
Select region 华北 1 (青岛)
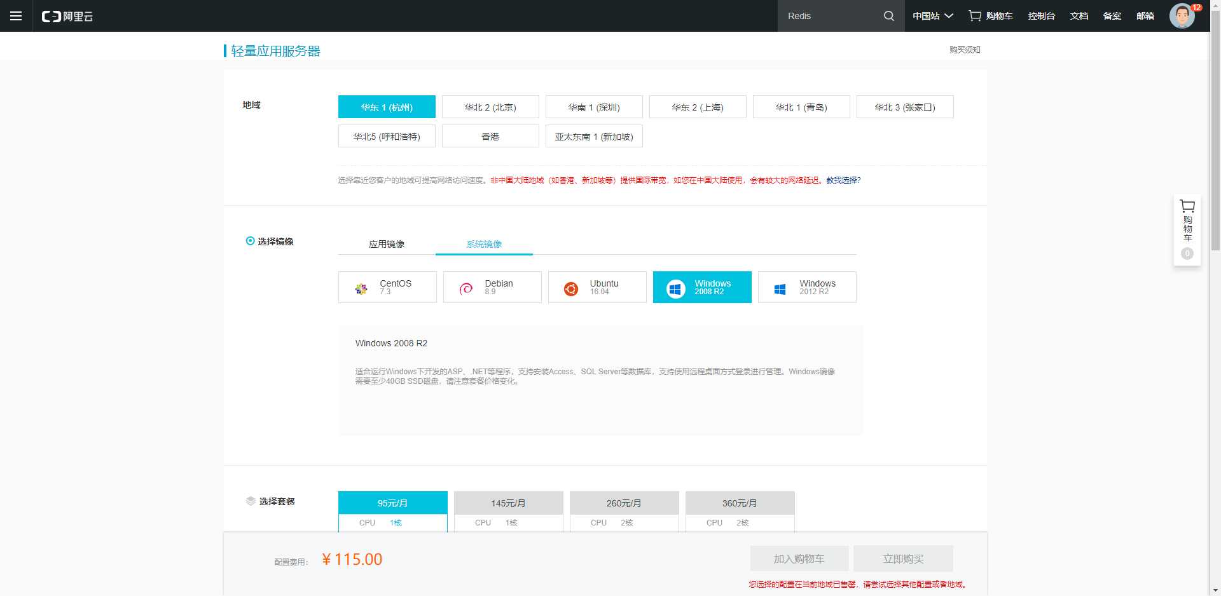801,107
